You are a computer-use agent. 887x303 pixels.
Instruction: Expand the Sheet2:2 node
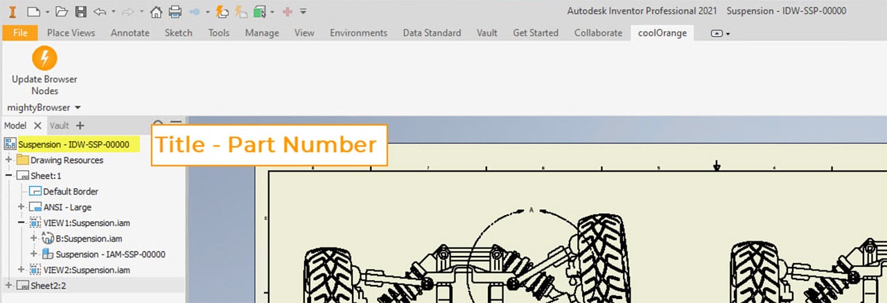click(x=8, y=285)
